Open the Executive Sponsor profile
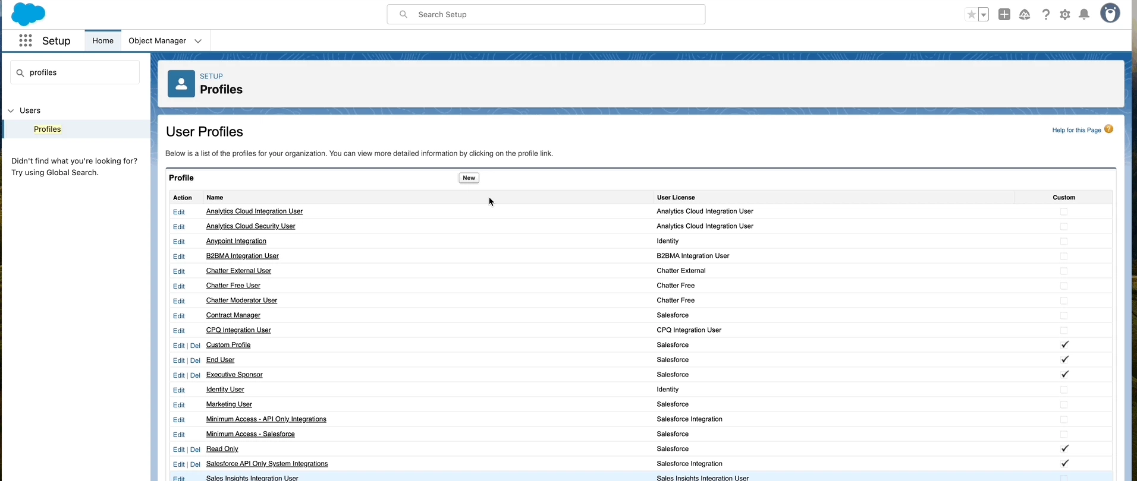Viewport: 1137px width, 481px height. click(234, 375)
